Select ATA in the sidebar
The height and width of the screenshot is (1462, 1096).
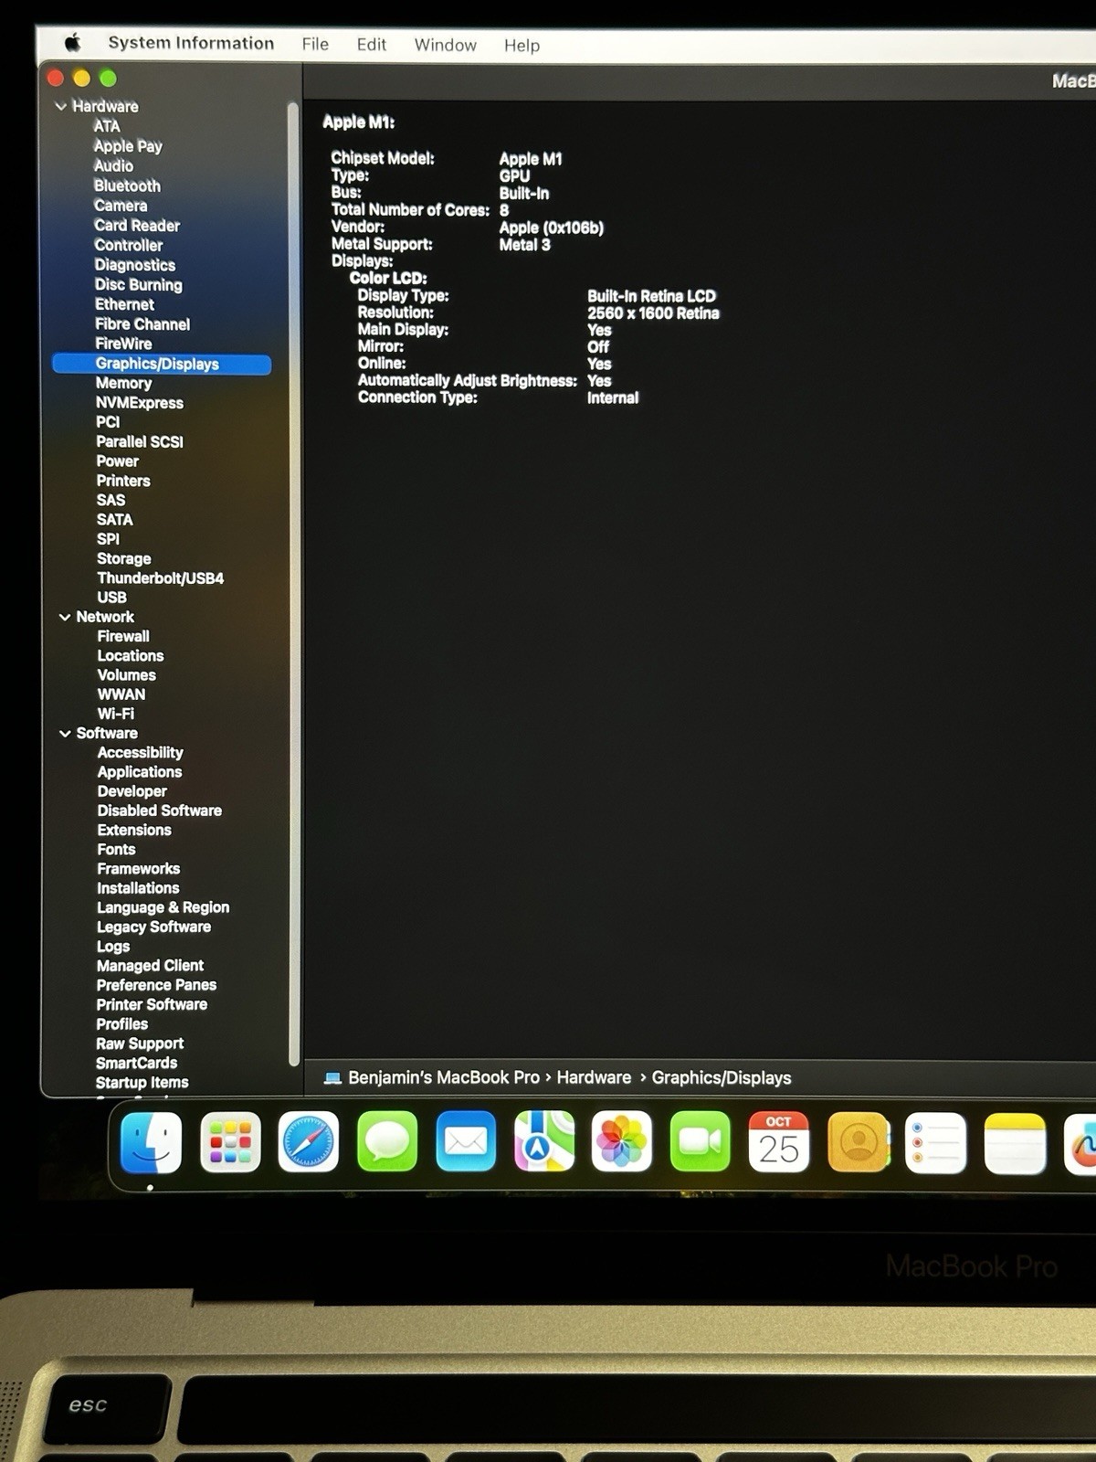point(107,126)
